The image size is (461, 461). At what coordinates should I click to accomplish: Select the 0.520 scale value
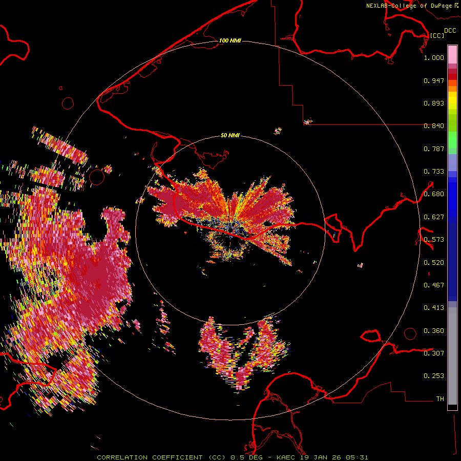[x=434, y=263]
